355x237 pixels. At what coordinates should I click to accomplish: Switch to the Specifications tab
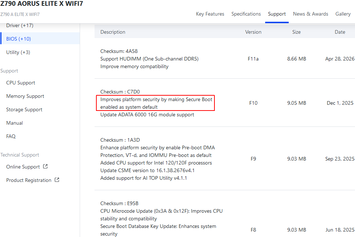pyautogui.click(x=246, y=14)
